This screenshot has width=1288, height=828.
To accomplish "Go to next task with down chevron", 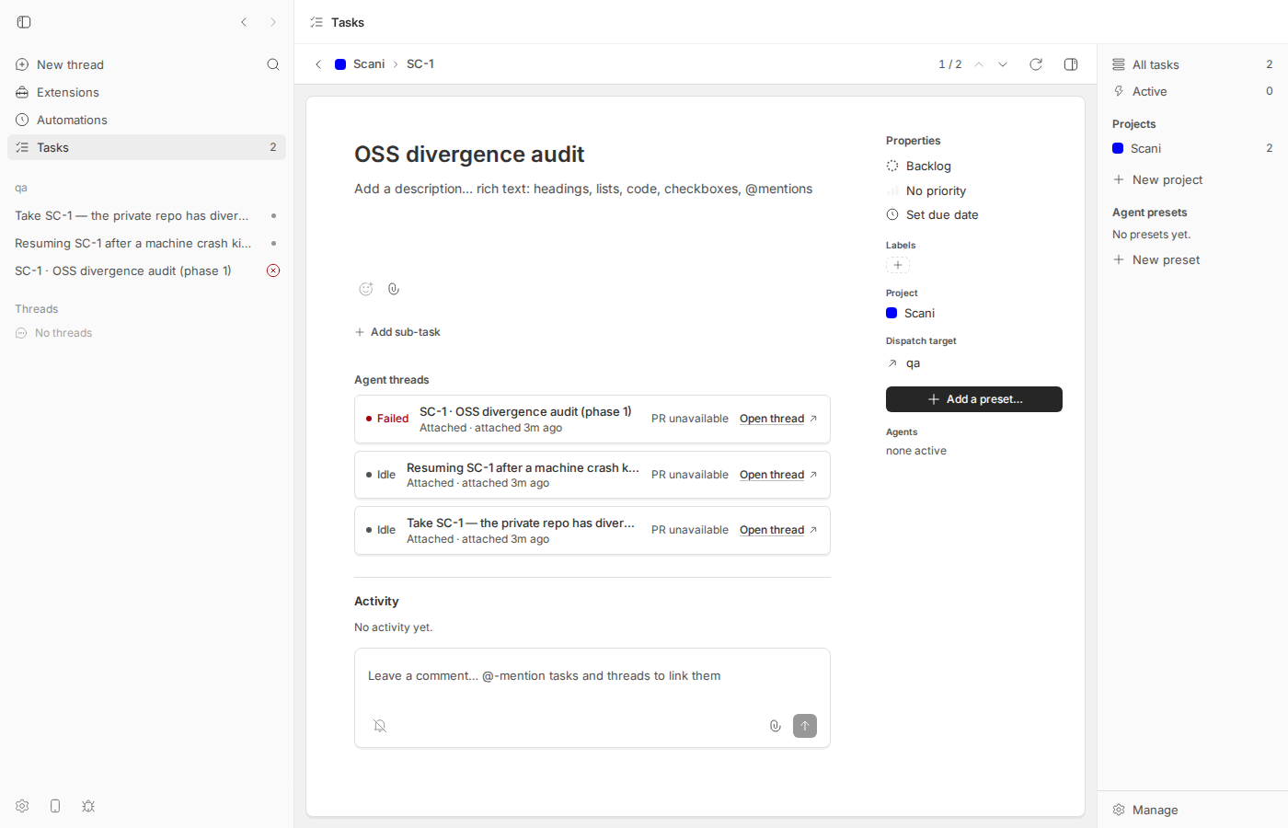I will point(1003,64).
